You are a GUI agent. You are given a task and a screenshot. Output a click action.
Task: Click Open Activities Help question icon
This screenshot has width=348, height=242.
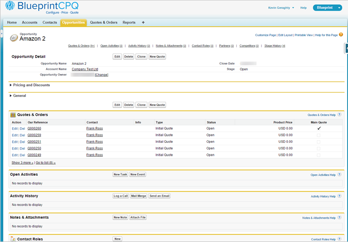tap(339, 174)
